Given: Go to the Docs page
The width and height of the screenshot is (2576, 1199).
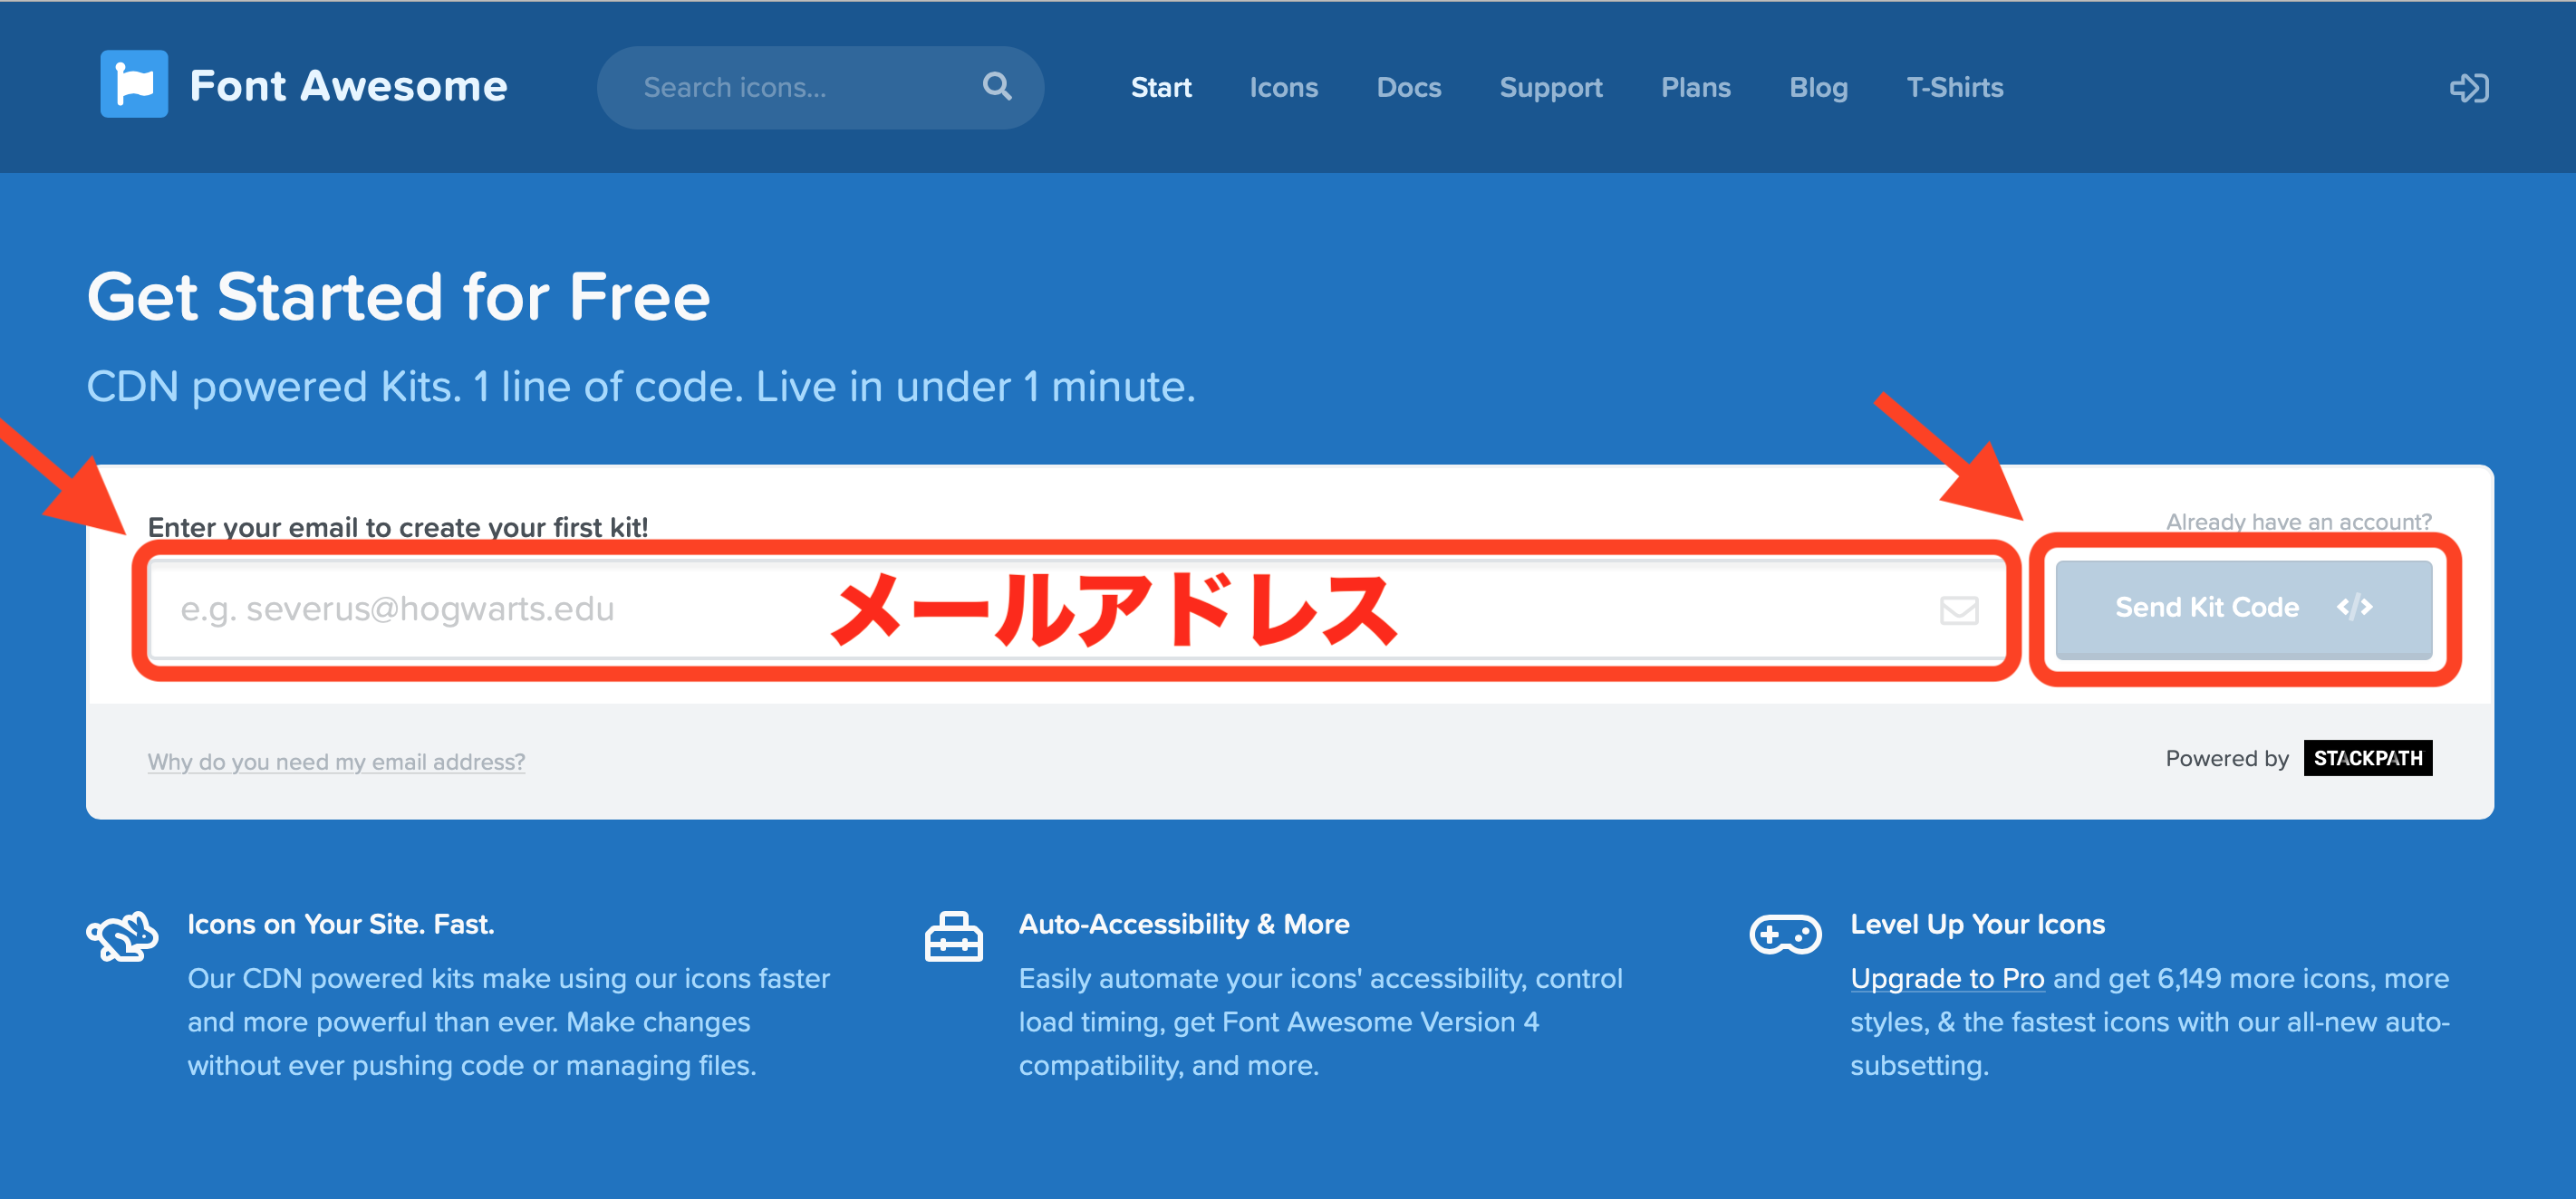Looking at the screenshot, I should pyautogui.click(x=1408, y=88).
